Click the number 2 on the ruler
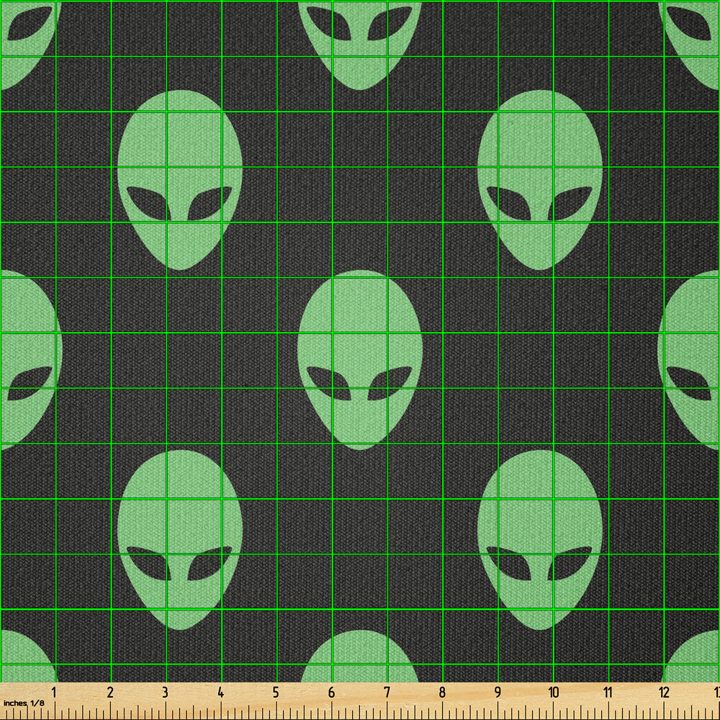The height and width of the screenshot is (720, 720). 109,693
